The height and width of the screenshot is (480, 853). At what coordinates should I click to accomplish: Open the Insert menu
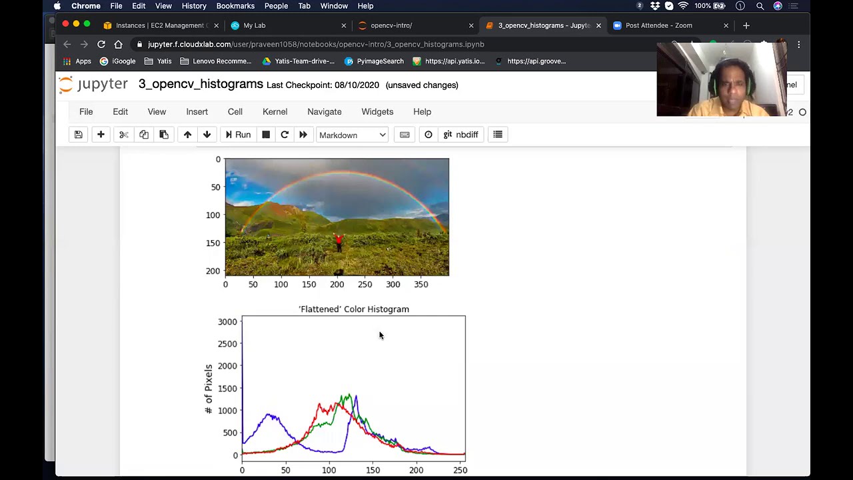click(x=197, y=112)
